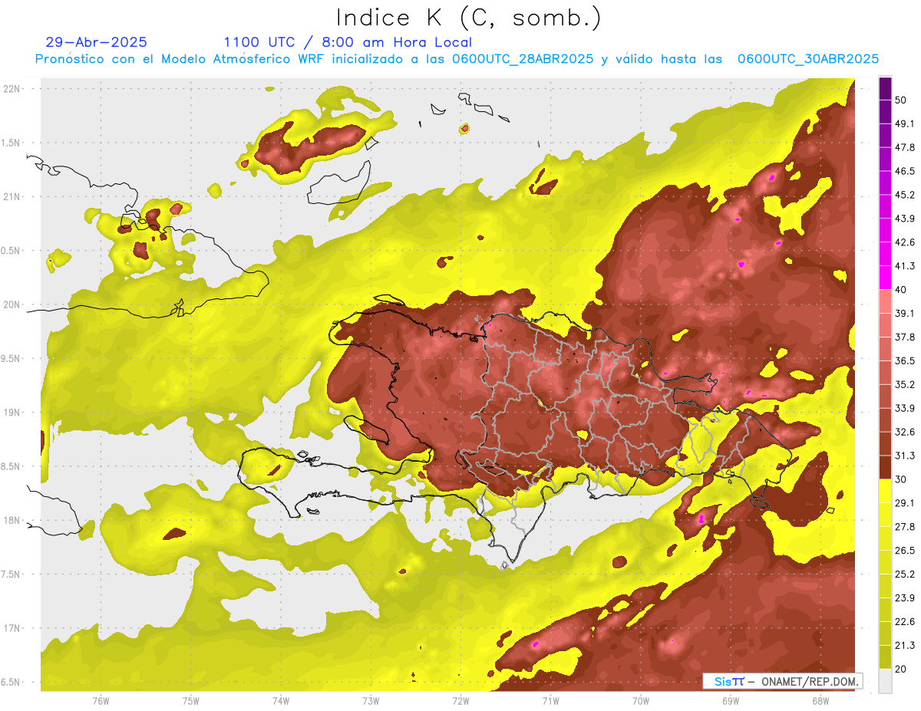Screen dimensions: 921x711
Task: Click the colorbar value "33.9"
Action: (x=905, y=408)
